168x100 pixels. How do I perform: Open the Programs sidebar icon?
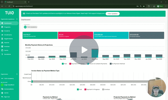pos(2,27)
